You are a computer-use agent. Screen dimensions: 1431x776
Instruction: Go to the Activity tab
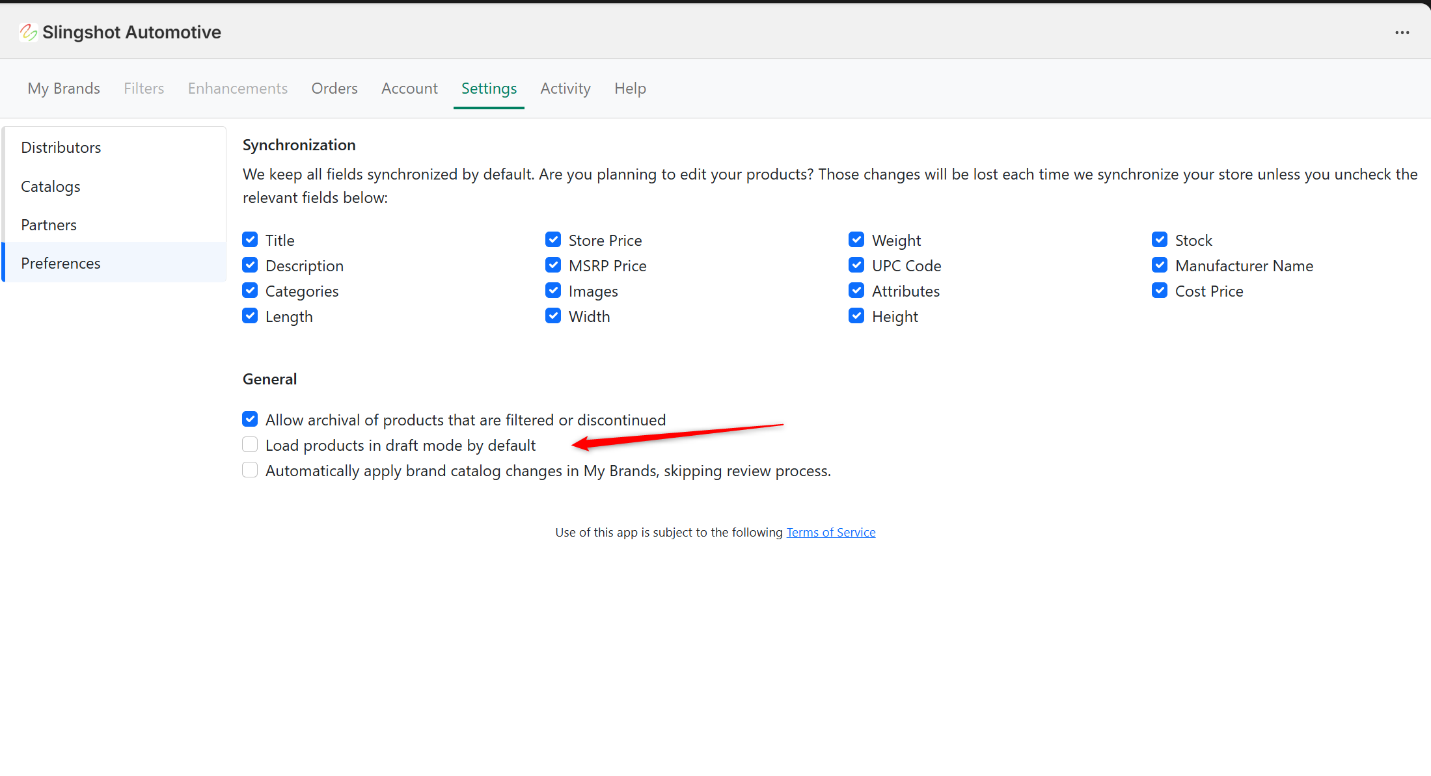[x=566, y=88]
